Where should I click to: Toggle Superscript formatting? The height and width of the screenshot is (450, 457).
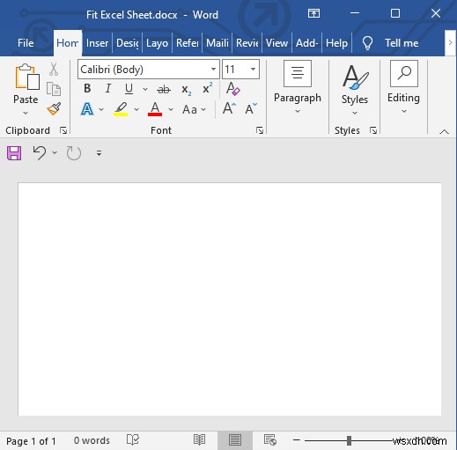coord(207,88)
